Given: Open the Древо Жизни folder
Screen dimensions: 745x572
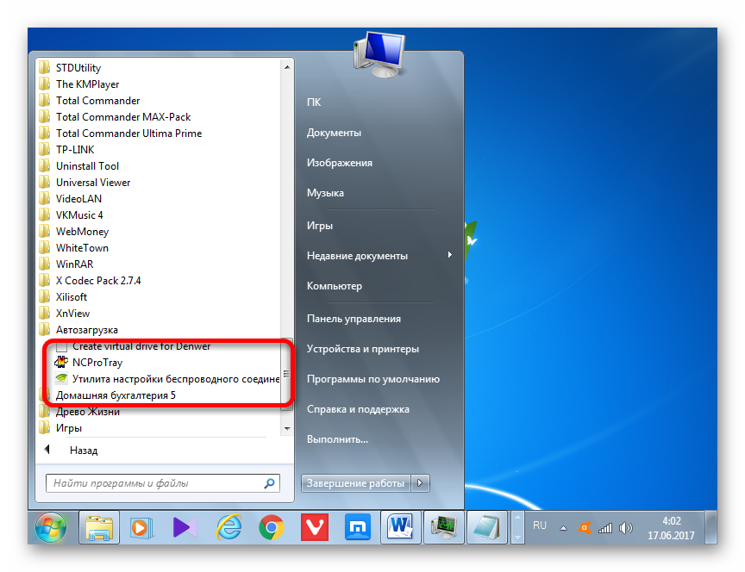Looking at the screenshot, I should [x=79, y=412].
